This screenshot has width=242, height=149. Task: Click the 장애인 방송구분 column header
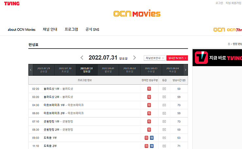coord(149,80)
